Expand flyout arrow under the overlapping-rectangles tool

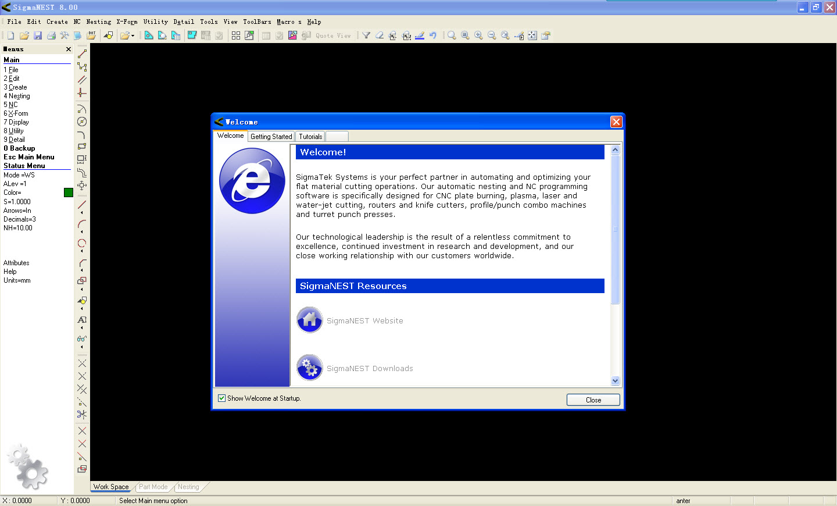point(82,289)
